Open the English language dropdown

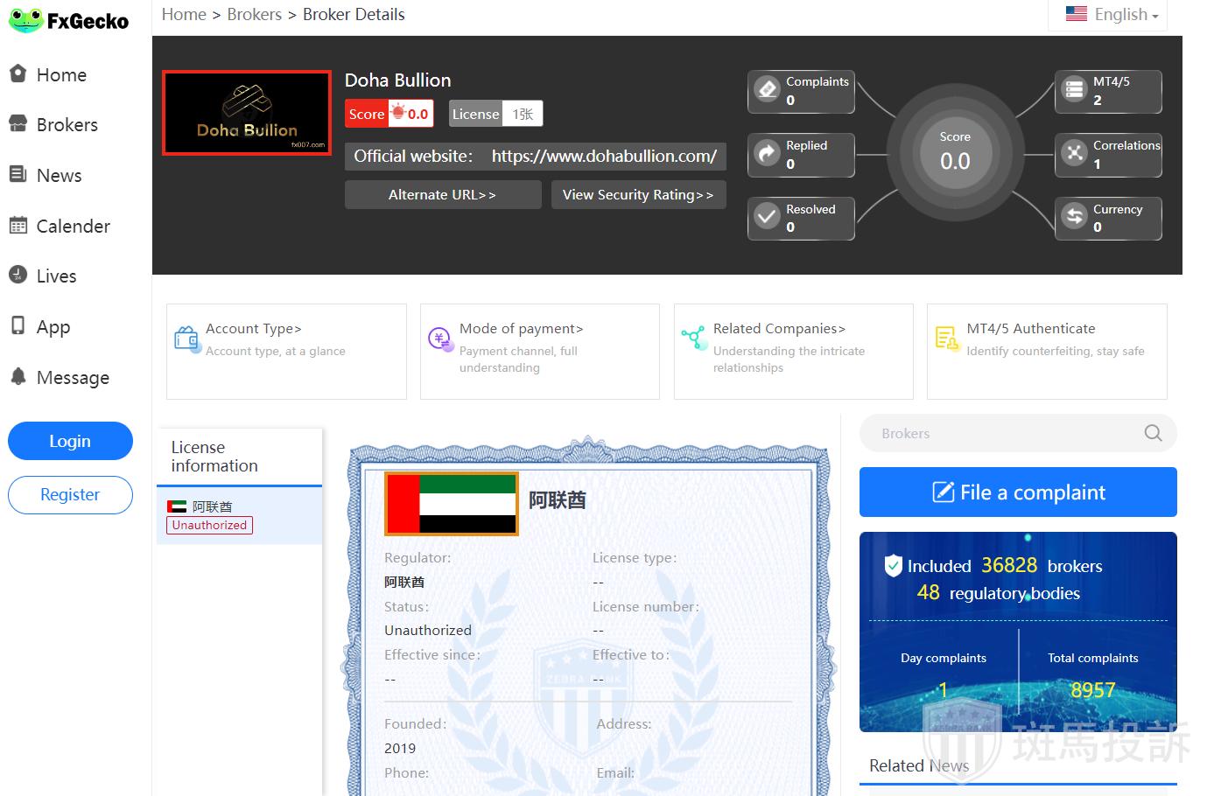click(1111, 15)
